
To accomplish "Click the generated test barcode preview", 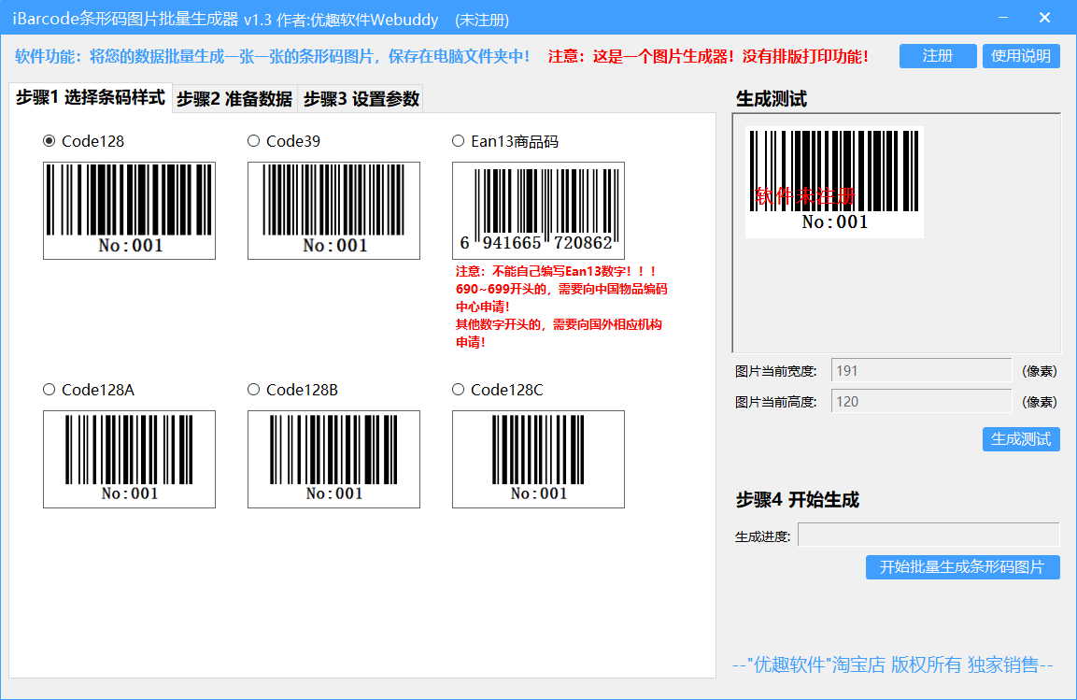I will [834, 182].
